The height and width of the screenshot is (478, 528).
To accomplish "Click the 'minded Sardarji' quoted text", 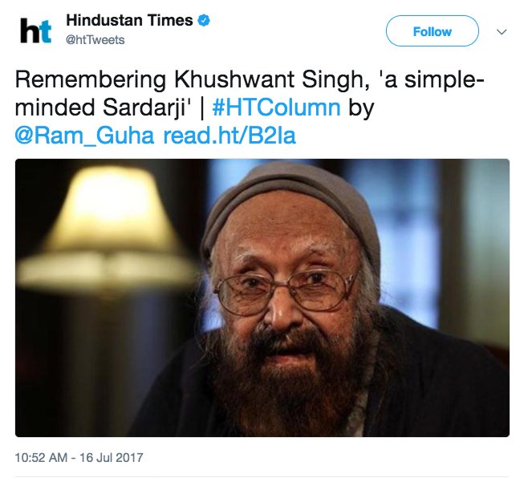I will click(x=101, y=107).
